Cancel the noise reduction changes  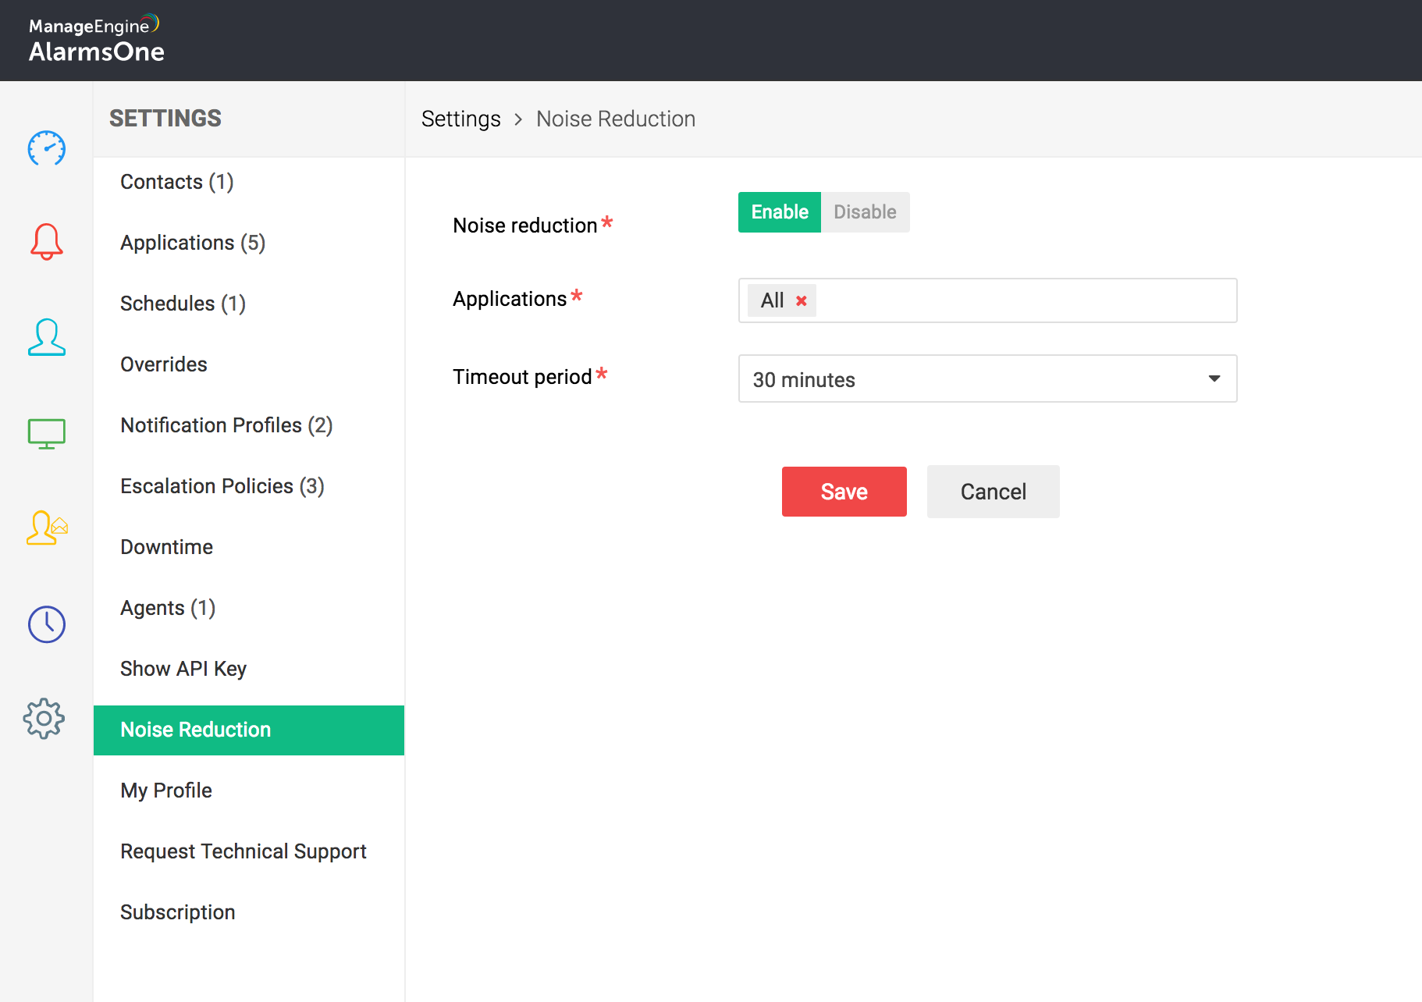pyautogui.click(x=993, y=492)
